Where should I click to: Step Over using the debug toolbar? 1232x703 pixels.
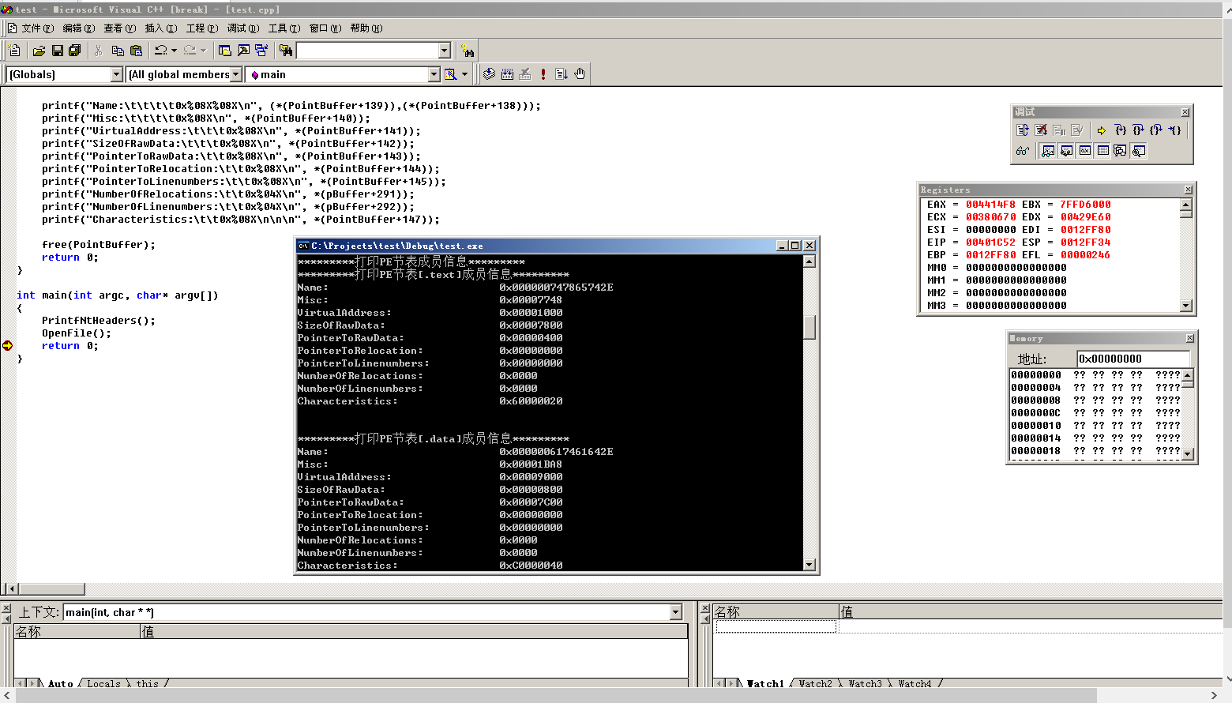1138,130
